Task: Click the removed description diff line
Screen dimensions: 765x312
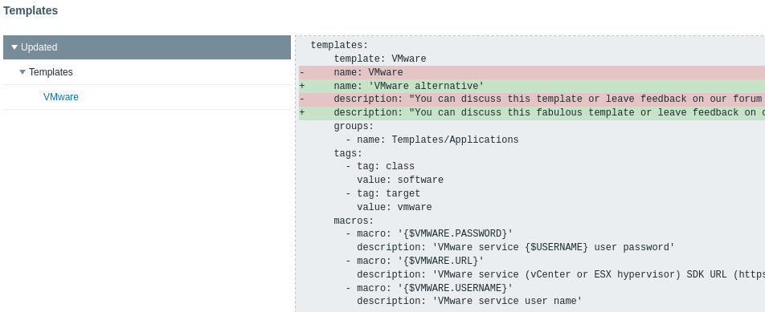Action: tap(532, 99)
